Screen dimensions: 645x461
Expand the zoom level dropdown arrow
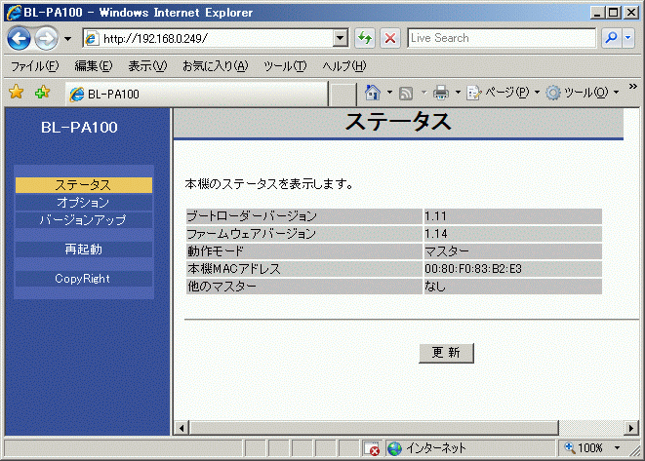[617, 448]
